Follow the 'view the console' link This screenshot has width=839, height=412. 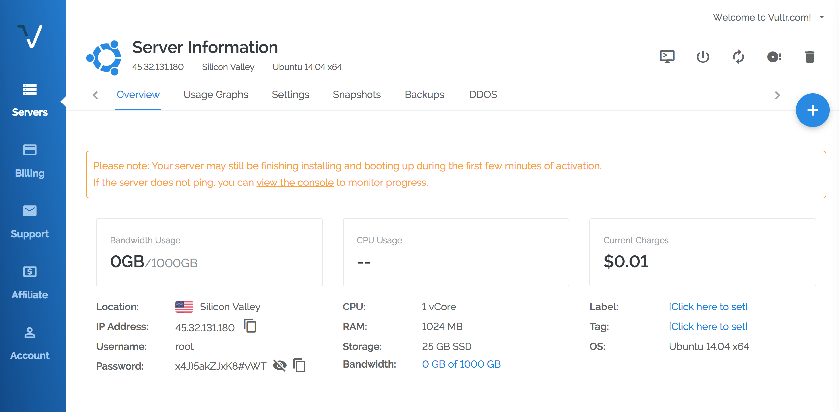(295, 183)
